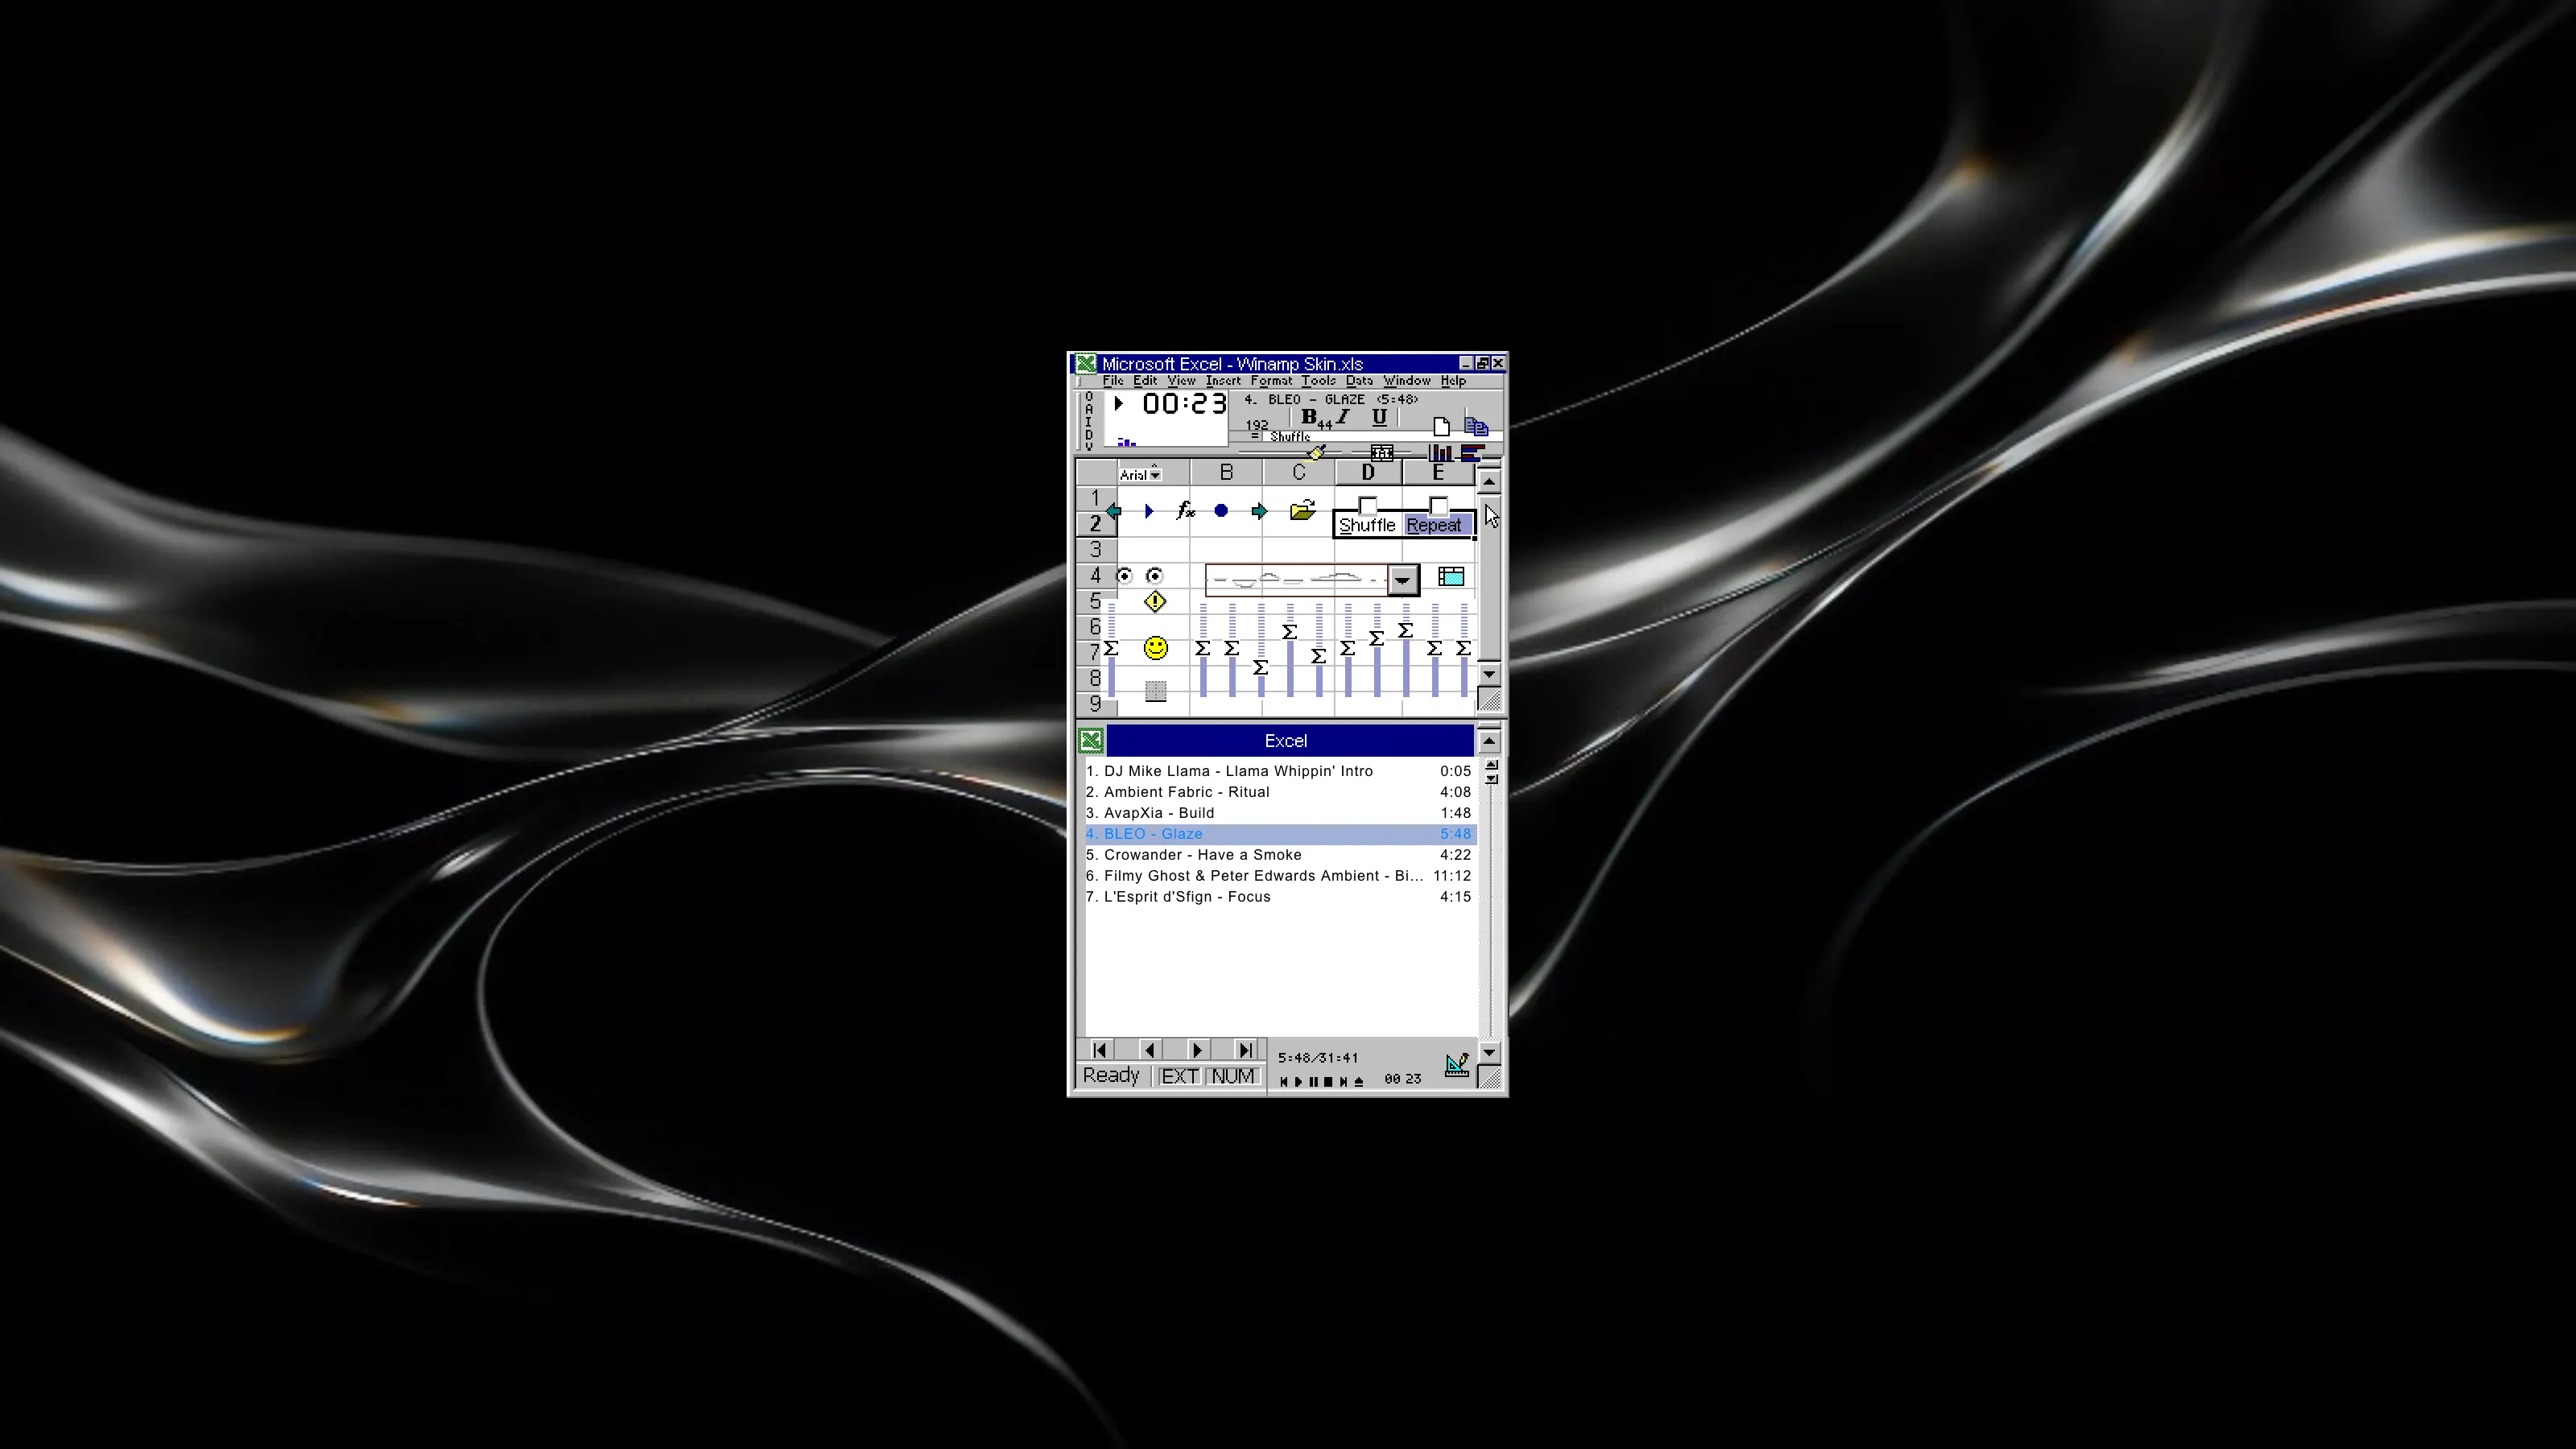Viewport: 2576px width, 1449px height.
Task: Click the column chart icon in the toolbar
Action: tap(1440, 453)
